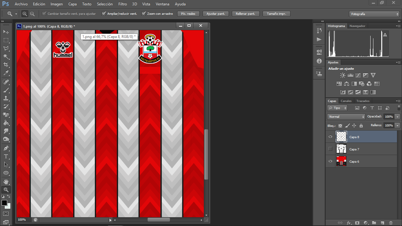Open the Capas panel options menu
Image resolution: width=402 pixels, height=226 pixels.
point(398,101)
